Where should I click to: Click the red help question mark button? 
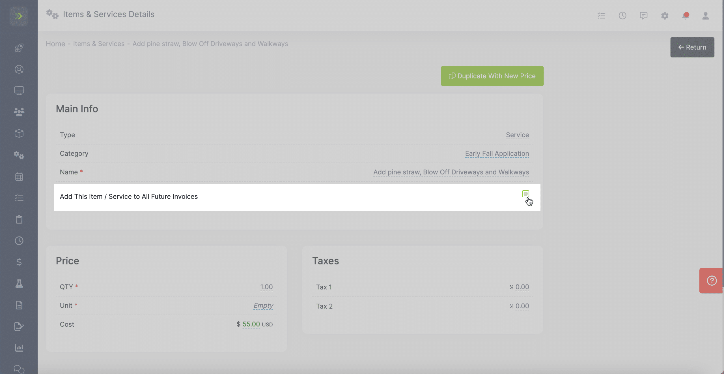(711, 281)
